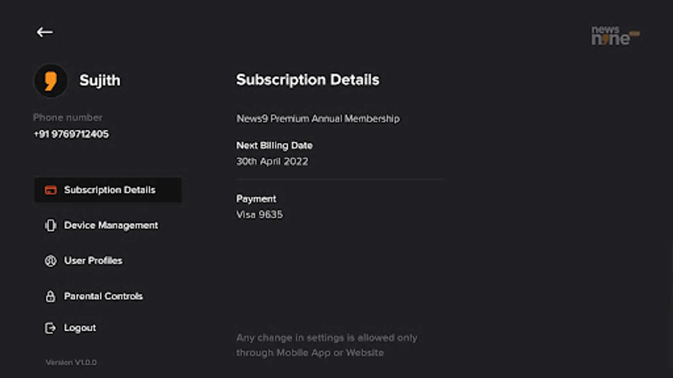Viewport: 673px width, 378px height.
Task: Click the 30th April 2022 billing date
Action: [272, 161]
